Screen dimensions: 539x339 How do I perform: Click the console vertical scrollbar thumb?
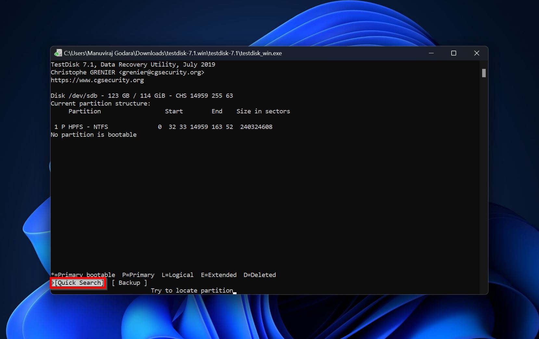[484, 73]
